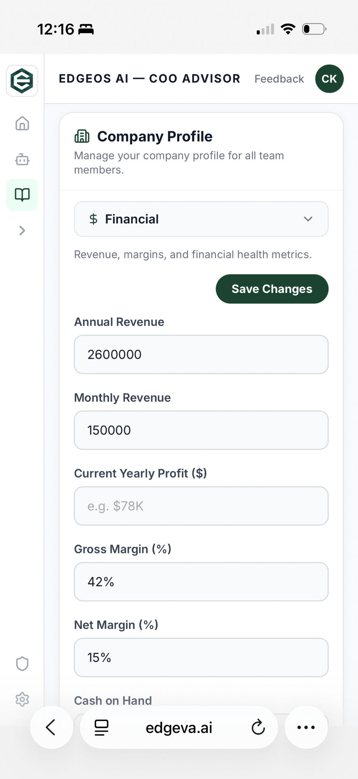Open the shield security icon
Viewport: 358px width, 779px height.
tap(22, 664)
